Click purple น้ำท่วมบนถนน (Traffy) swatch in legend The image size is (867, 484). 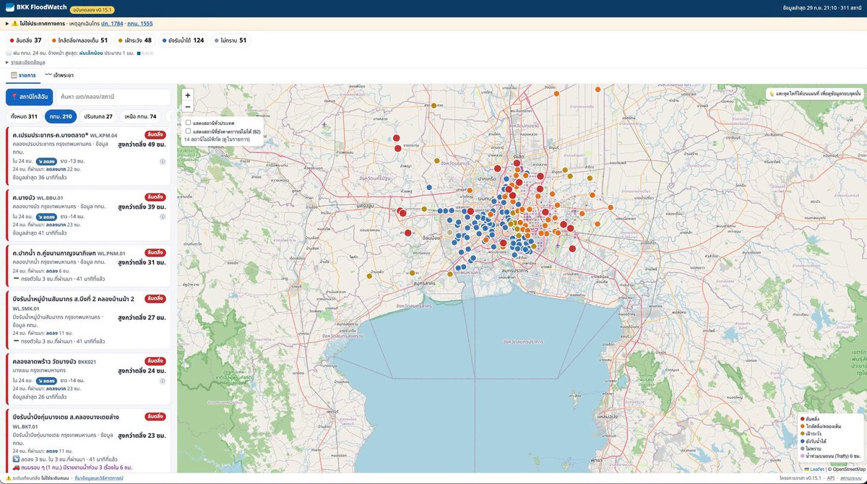click(x=802, y=455)
